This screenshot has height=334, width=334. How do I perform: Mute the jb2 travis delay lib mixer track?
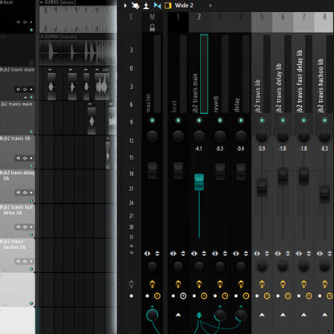click(x=283, y=120)
